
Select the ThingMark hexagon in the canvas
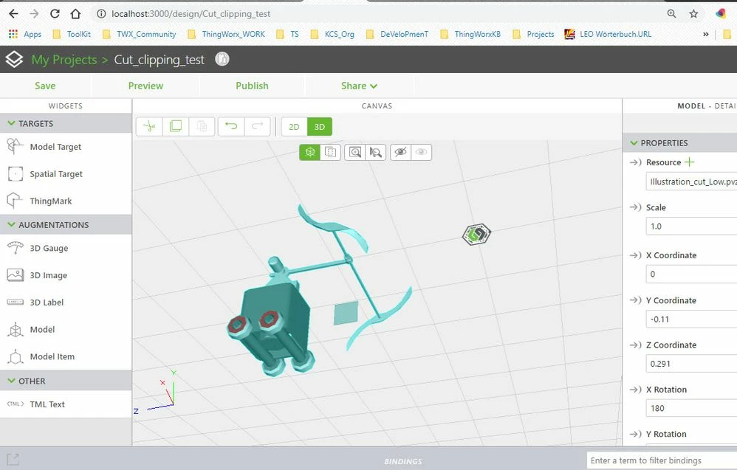(x=476, y=234)
